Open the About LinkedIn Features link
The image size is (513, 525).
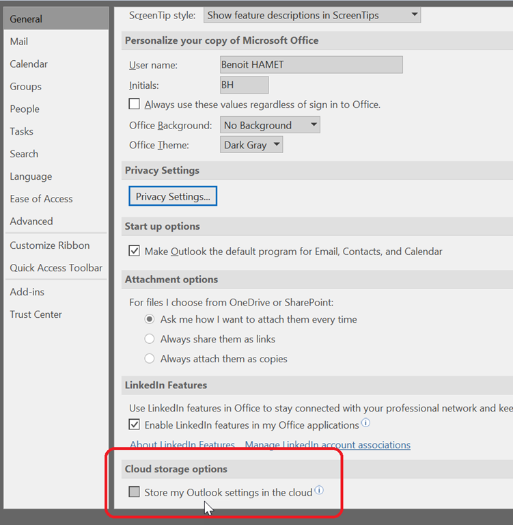click(x=182, y=445)
